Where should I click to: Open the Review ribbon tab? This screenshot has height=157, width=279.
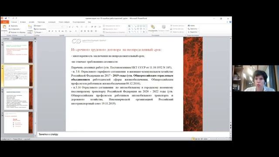coord(79,22)
